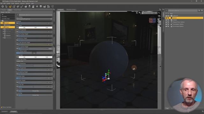Viewport: 204px width, 114px height.
Task: Select the Translate tool with four arrows
Action: click(18, 6)
